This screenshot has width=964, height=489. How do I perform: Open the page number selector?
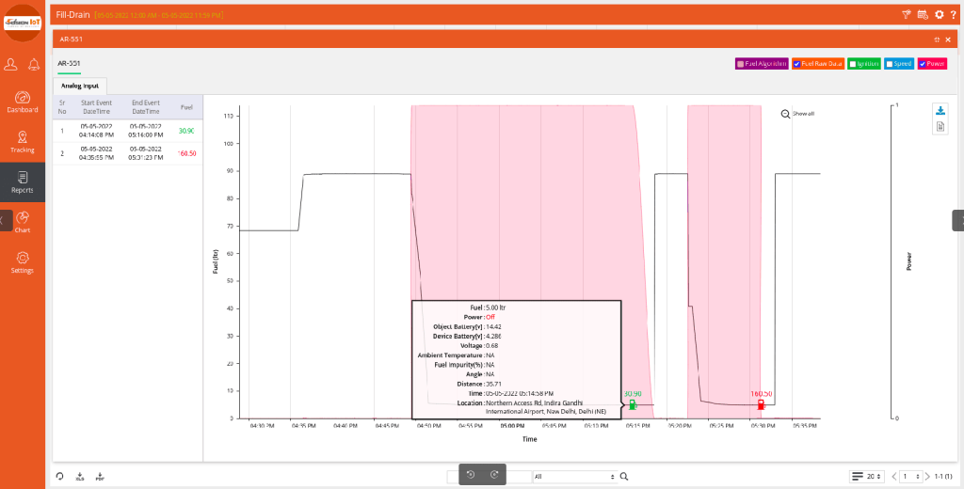click(x=911, y=476)
